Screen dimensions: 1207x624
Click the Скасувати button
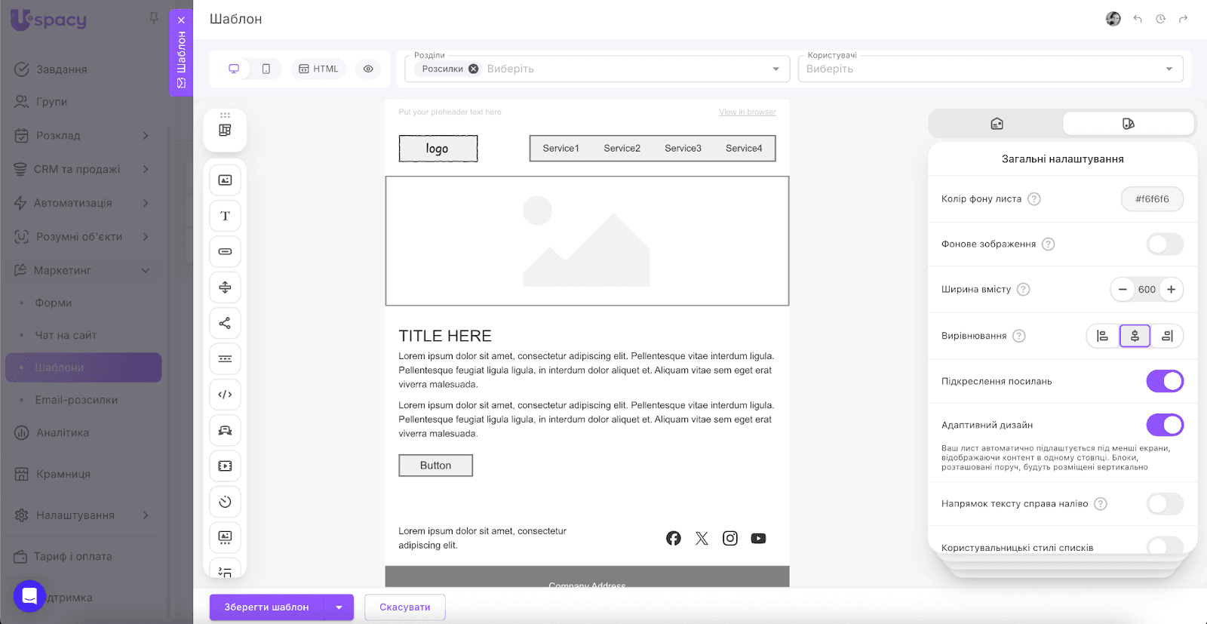point(405,607)
